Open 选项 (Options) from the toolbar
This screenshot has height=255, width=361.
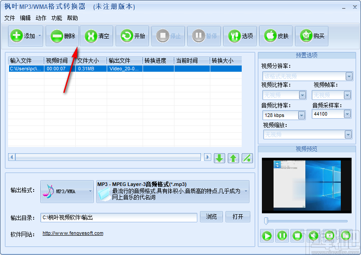(x=240, y=36)
